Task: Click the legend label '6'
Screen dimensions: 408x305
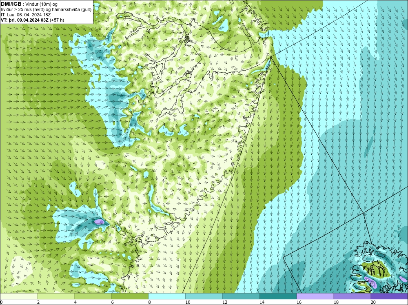Action: (x=113, y=302)
